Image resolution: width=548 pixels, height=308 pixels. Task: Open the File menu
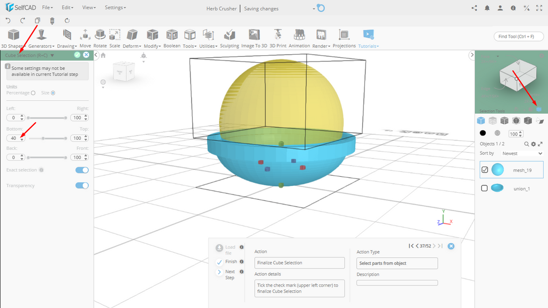[x=47, y=7]
